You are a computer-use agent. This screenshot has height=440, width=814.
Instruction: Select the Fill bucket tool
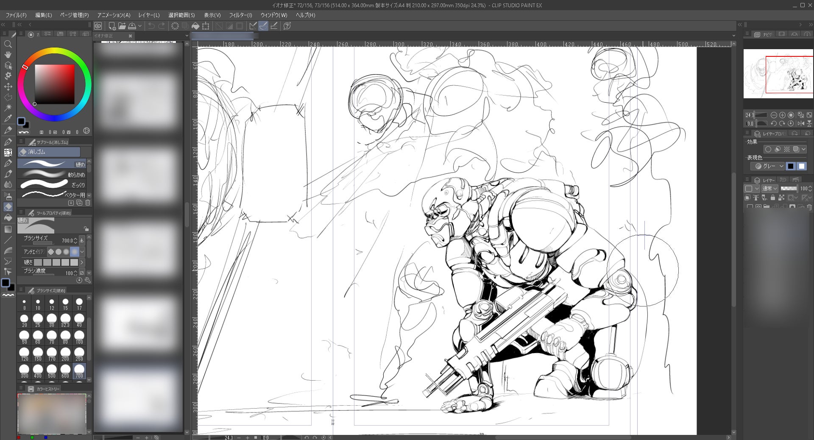[x=8, y=217]
